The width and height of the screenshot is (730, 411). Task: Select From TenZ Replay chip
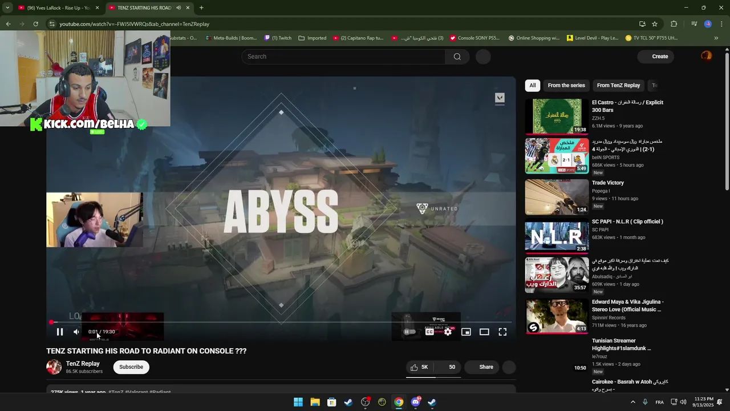[x=618, y=86]
